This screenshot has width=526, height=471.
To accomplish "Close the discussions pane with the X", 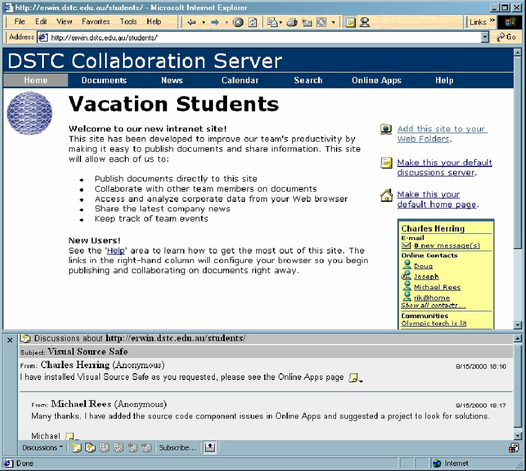I will tap(10, 339).
